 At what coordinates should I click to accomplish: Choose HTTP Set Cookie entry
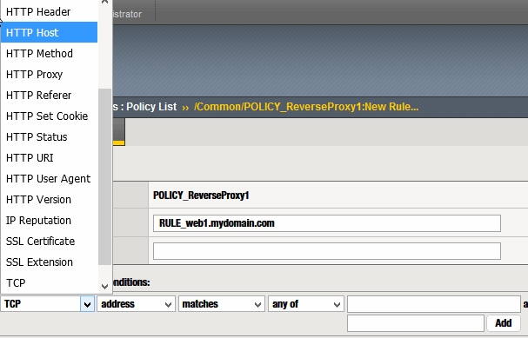pyautogui.click(x=50, y=116)
